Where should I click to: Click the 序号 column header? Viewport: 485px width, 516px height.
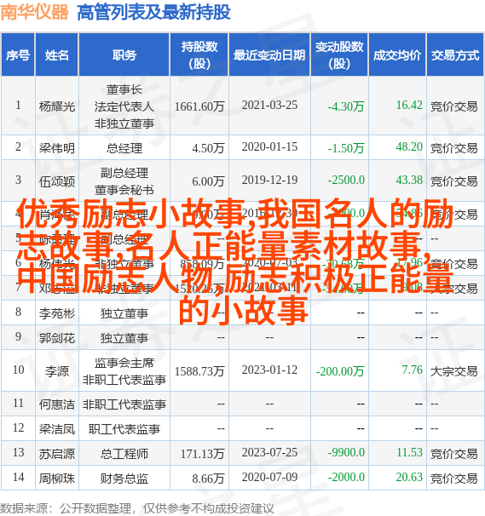coord(18,54)
